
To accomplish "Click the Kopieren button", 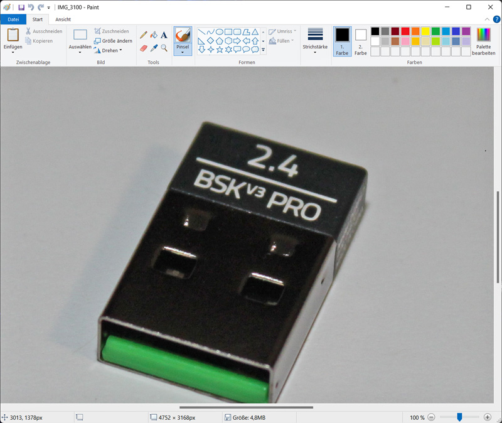I will [39, 41].
